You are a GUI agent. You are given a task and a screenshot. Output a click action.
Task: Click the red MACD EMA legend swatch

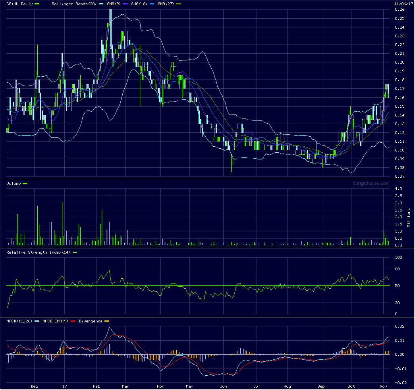[73, 321]
